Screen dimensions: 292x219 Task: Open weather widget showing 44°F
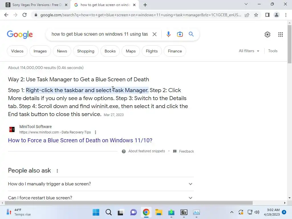[x=19, y=212]
